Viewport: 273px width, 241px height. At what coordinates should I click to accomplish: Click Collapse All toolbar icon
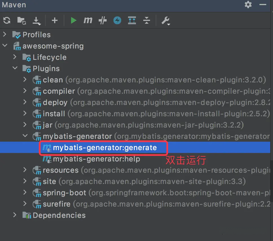(147, 20)
